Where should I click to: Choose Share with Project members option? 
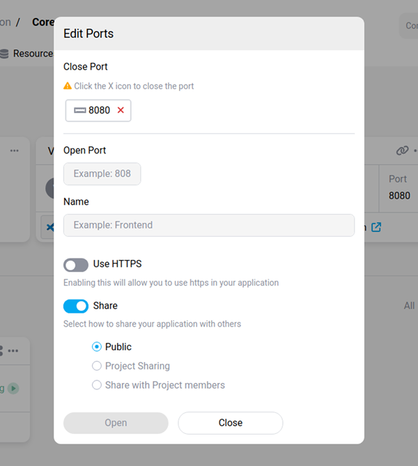click(x=97, y=385)
